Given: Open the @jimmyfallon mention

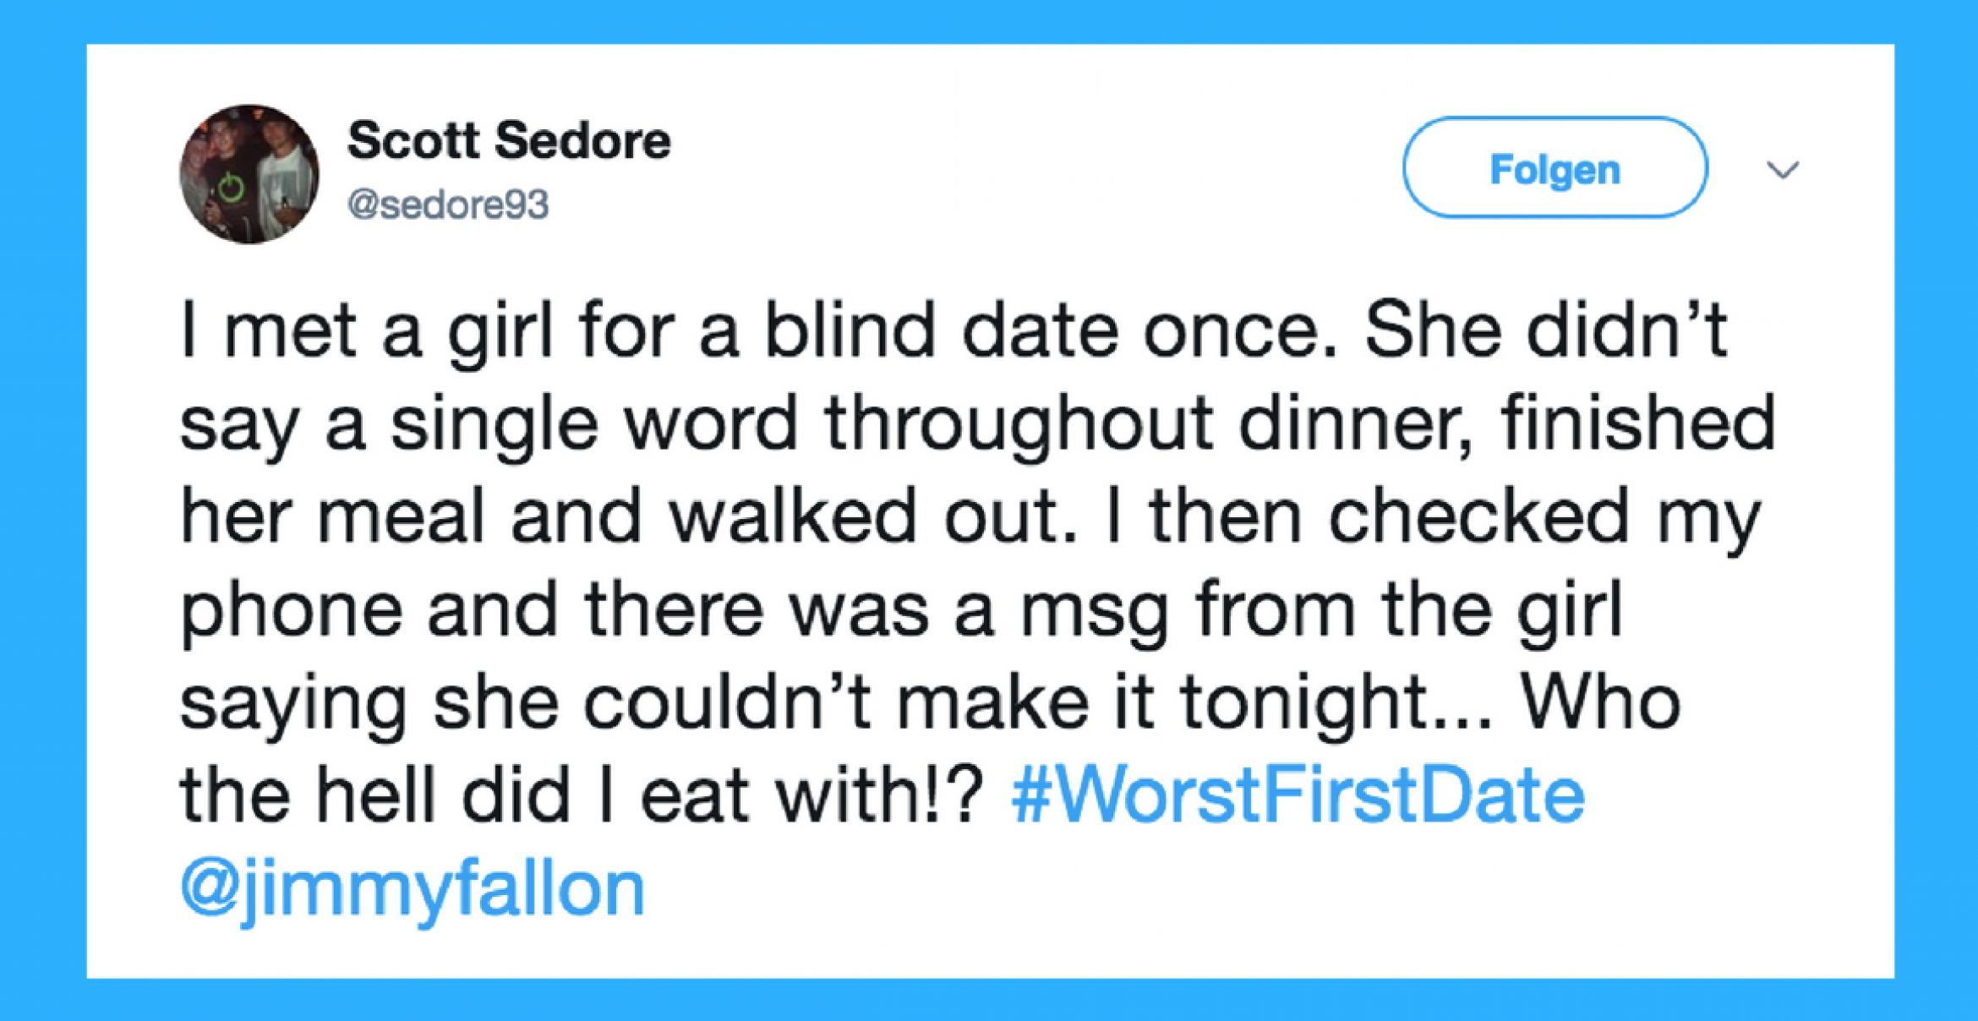Looking at the screenshot, I should click(x=413, y=888).
